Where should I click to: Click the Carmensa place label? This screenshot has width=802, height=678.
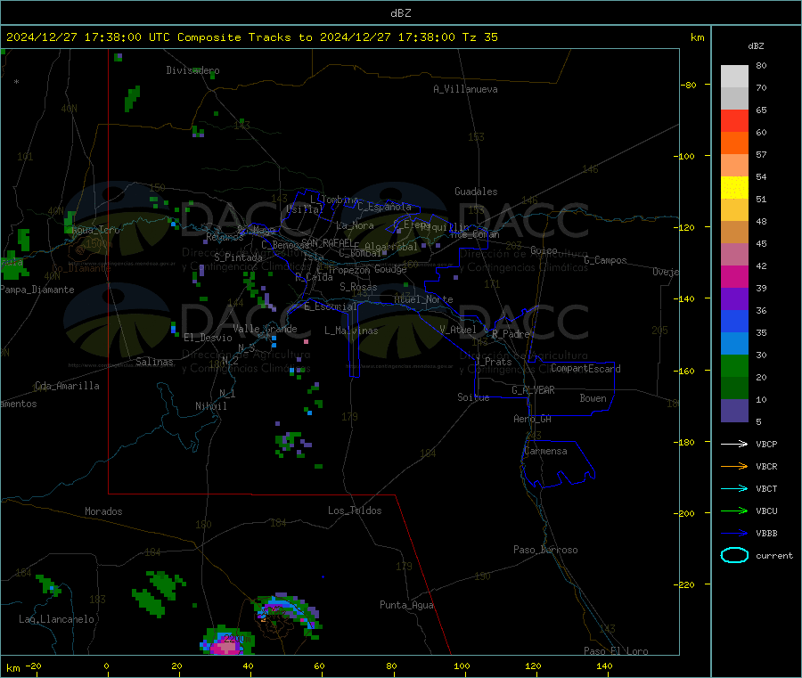[545, 451]
